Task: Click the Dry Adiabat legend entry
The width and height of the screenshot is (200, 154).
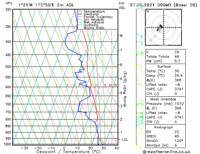Action: tap(91, 20)
